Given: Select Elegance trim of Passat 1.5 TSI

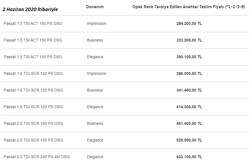Looking at the screenshot, I should click(x=95, y=57).
